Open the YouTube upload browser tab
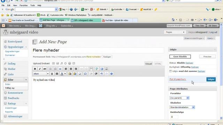 tap(117, 20)
